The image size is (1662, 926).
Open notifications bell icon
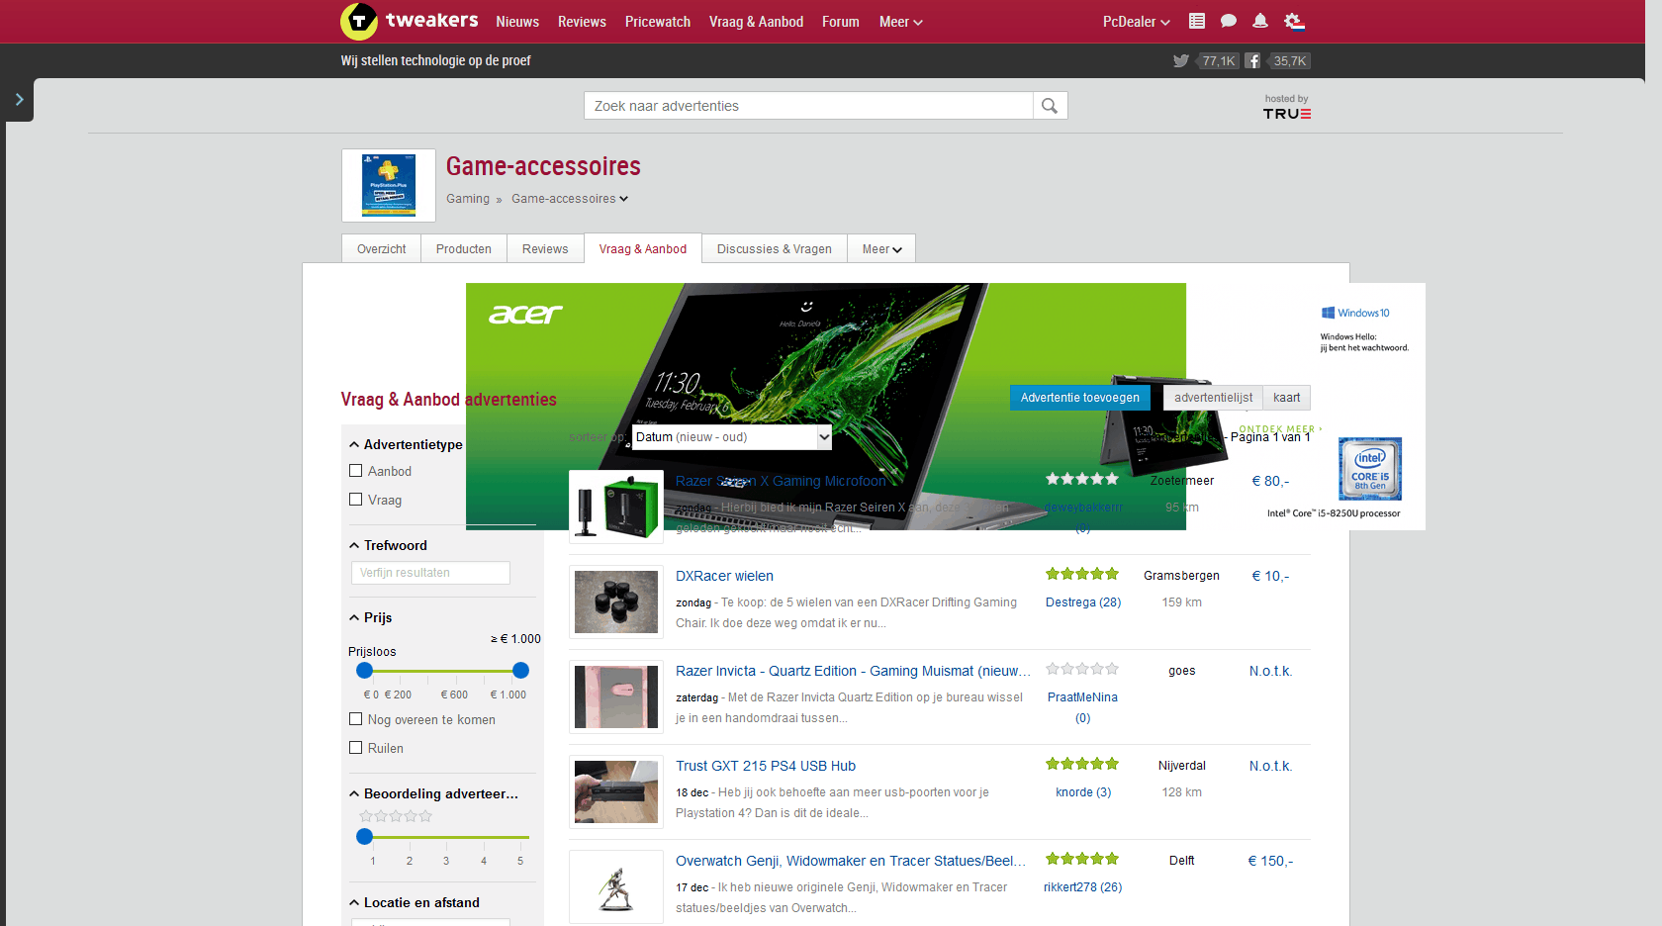pyautogui.click(x=1260, y=21)
